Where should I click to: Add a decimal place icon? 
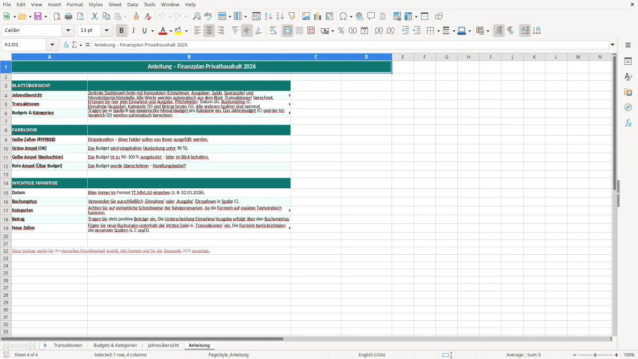pyautogui.click(x=379, y=31)
